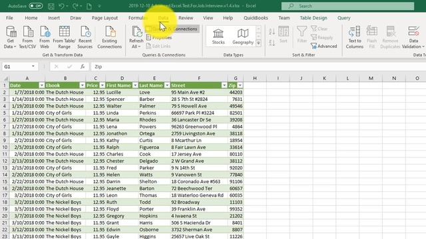Screen dimensions: 426x239
Task: Click the Reapply filter button
Action: [x=322, y=37]
